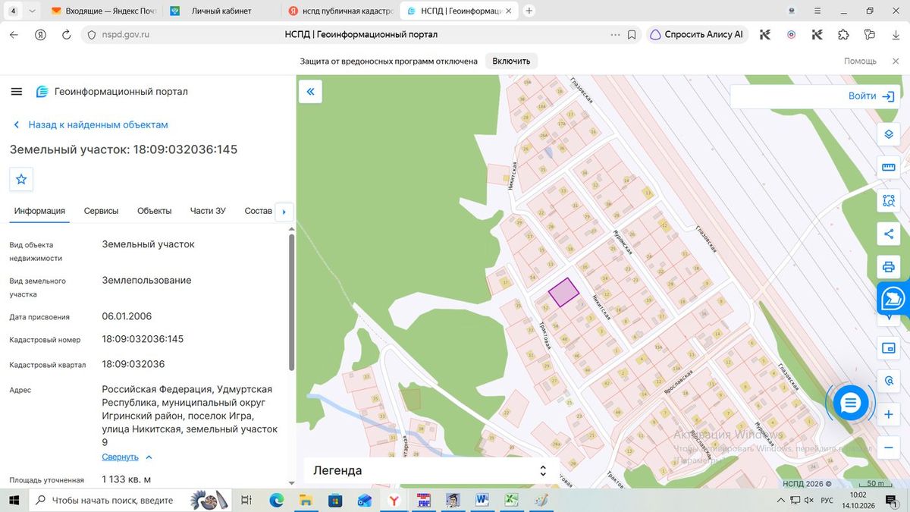Click the info panel vertical scrollbar
This screenshot has height=512, width=910.
[293, 301]
